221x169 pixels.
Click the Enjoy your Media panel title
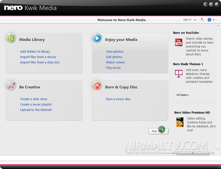coord(121,39)
